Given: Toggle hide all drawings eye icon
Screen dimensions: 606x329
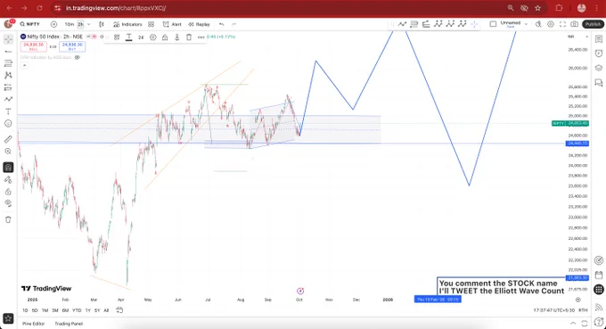Looking at the screenshot, I should (8, 203).
